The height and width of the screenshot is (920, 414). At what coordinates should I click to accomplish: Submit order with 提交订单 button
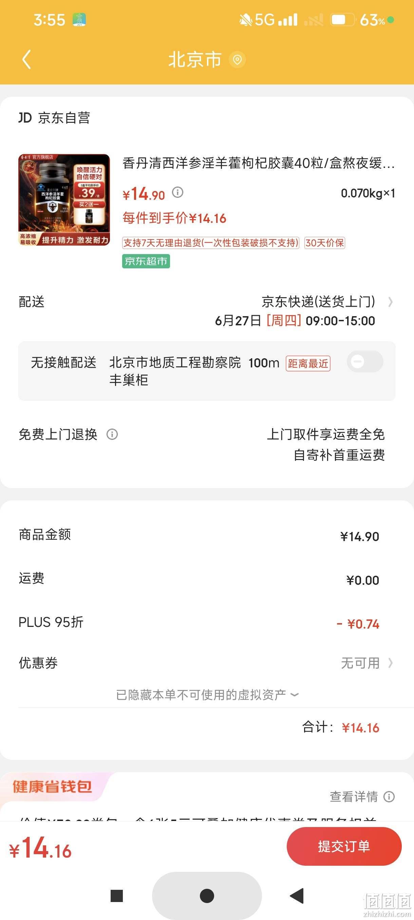tap(344, 846)
